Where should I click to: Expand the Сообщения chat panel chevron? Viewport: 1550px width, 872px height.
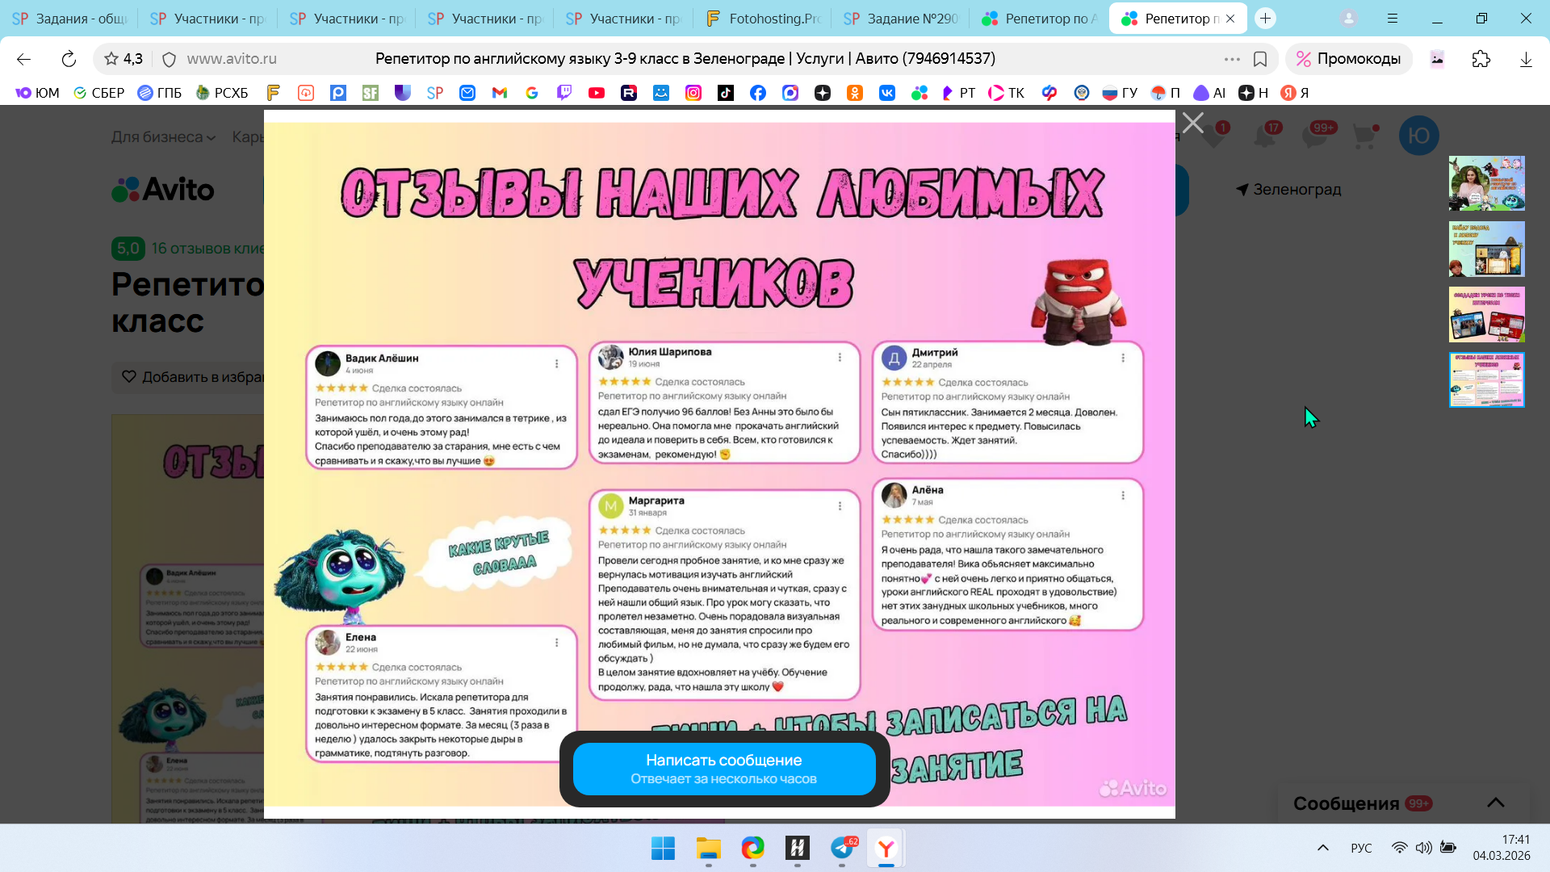(x=1495, y=803)
